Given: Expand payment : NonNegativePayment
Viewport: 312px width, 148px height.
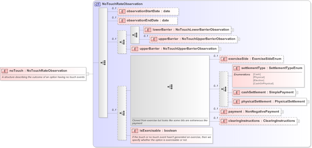Looking at the screenshot, I should 282,112.
